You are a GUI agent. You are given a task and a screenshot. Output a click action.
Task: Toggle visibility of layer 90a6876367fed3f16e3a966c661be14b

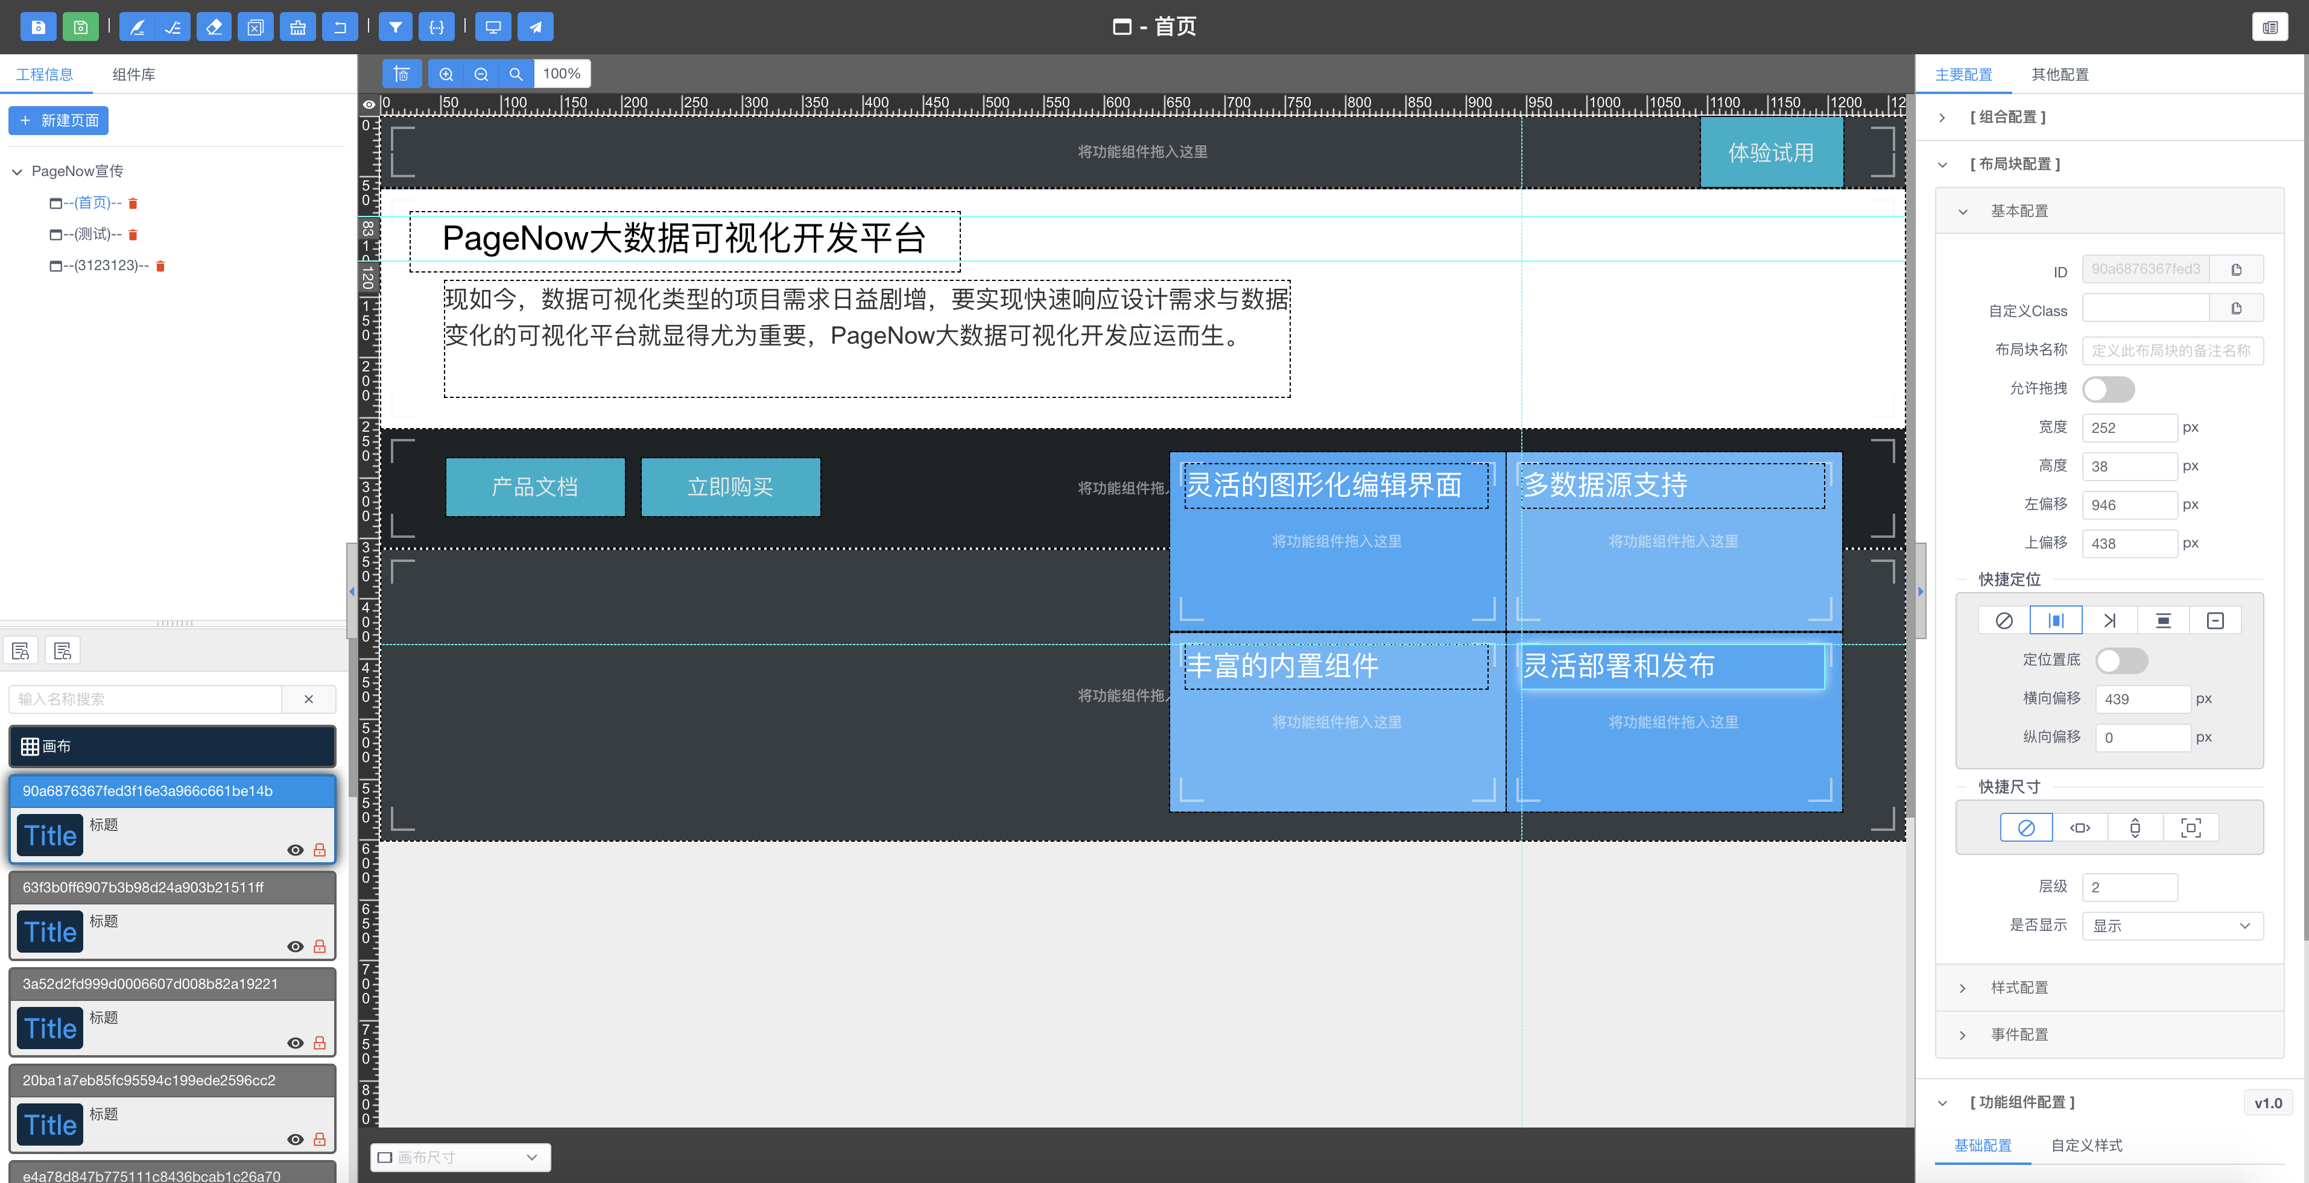click(x=295, y=850)
